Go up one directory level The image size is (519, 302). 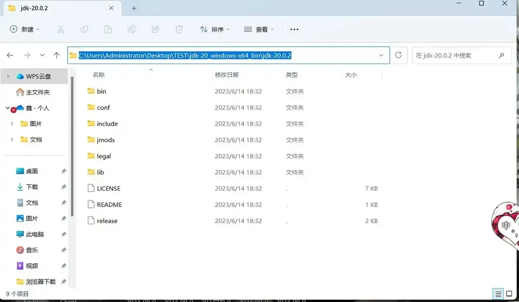point(57,55)
